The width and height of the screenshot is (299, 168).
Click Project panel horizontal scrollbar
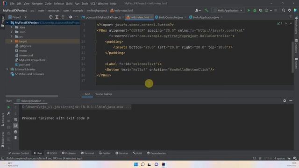coord(32,96)
